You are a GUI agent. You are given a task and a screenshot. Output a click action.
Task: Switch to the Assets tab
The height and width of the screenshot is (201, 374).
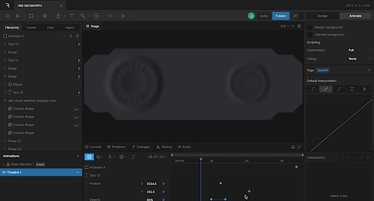click(31, 28)
